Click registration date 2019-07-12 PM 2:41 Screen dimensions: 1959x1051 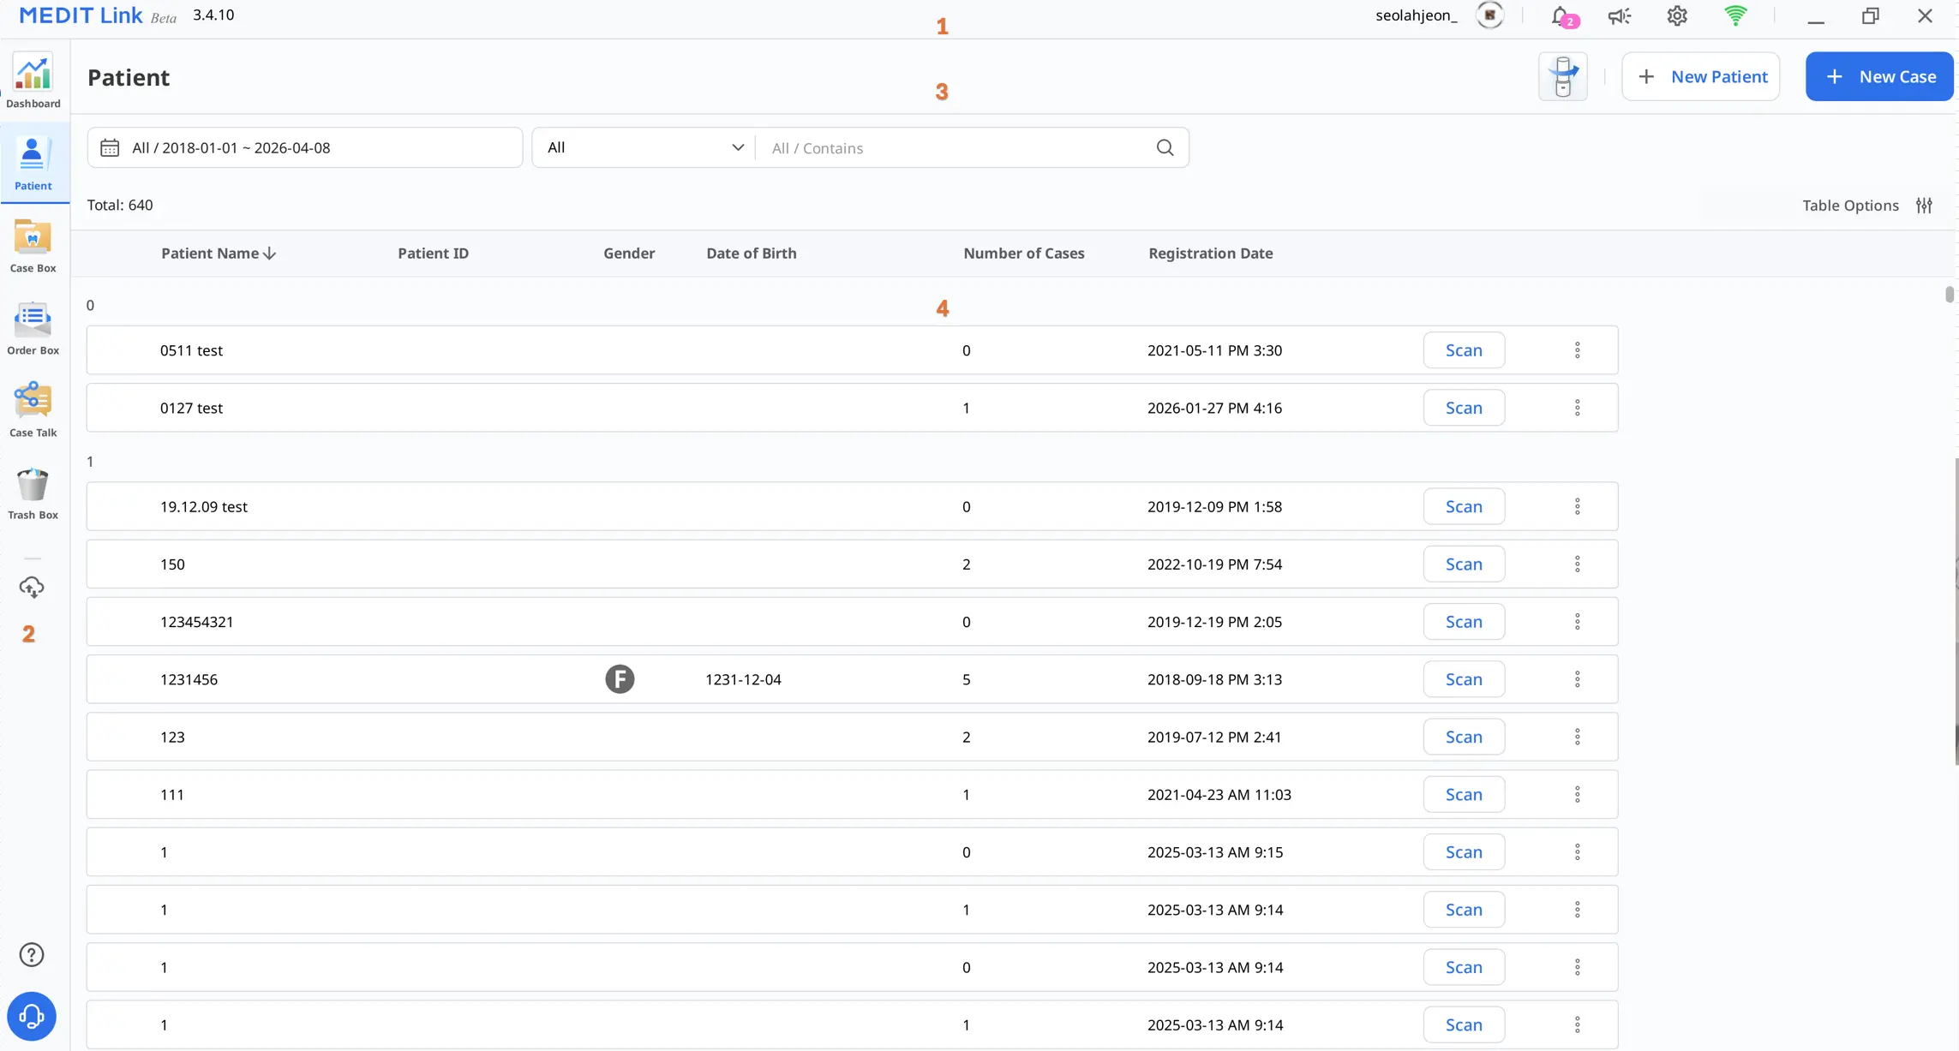(x=1214, y=737)
